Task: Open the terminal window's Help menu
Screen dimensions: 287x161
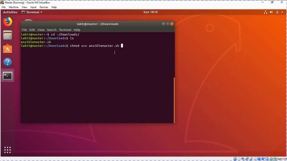Action: click(x=77, y=30)
